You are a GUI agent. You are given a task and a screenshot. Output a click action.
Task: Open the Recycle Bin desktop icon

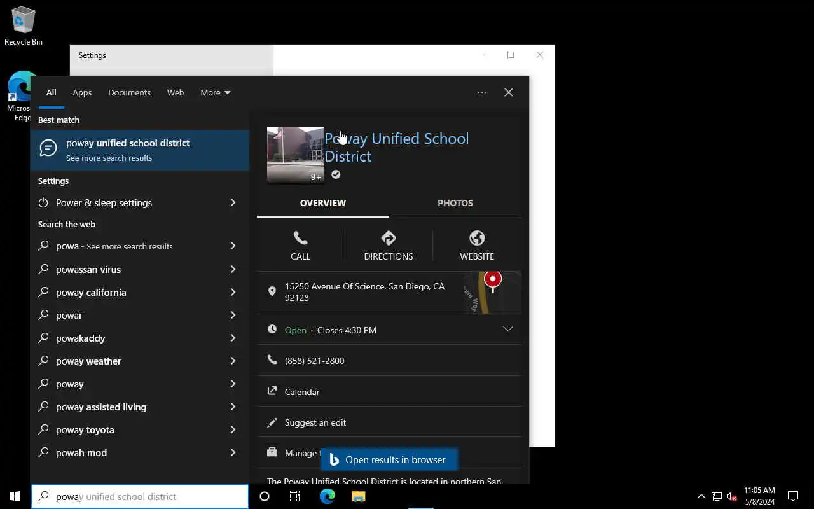tap(24, 25)
